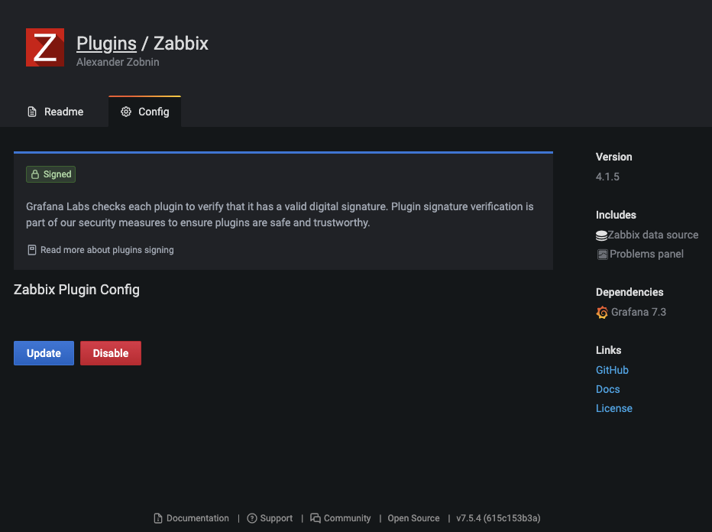
Task: Open the License link
Action: (613, 408)
